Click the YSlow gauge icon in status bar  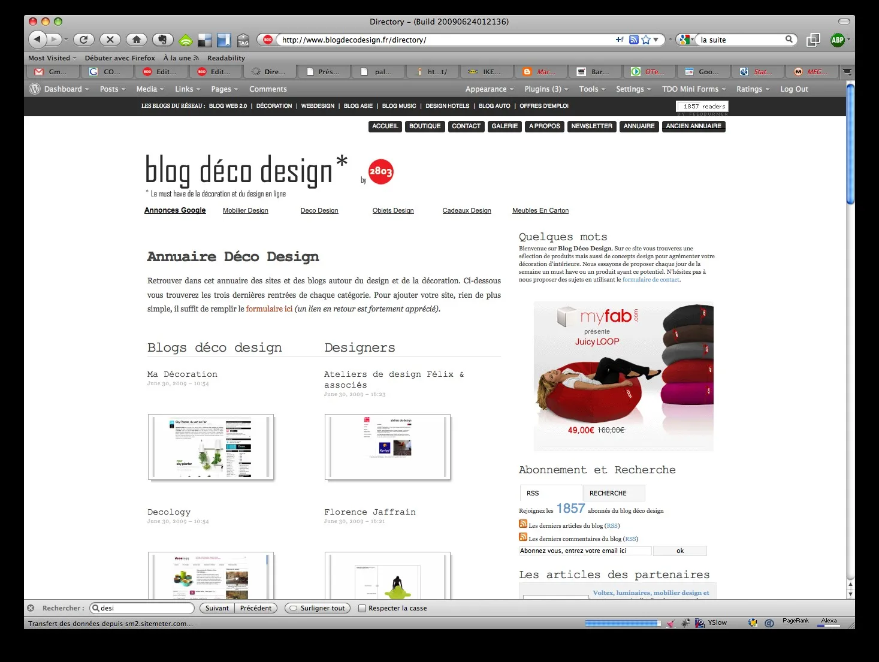[699, 623]
